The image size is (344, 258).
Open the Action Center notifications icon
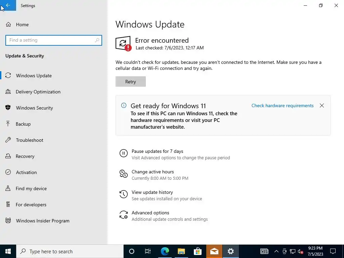tap(333, 251)
